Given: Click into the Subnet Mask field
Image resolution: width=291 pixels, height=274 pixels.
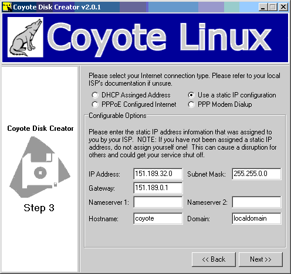Looking at the screenshot, I should click(256, 174).
